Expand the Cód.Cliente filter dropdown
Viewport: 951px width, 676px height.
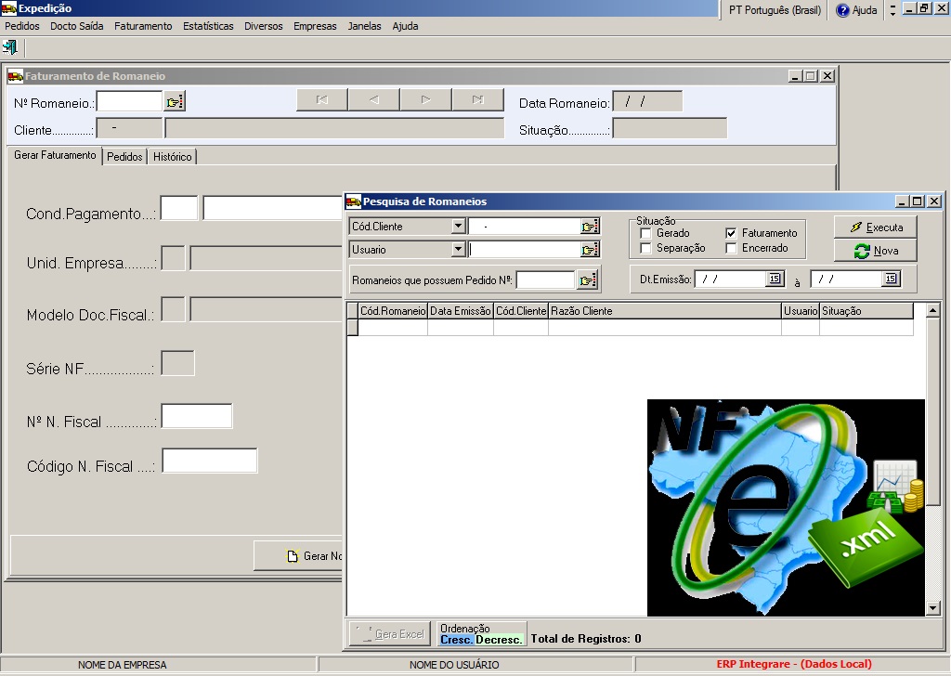coord(458,227)
